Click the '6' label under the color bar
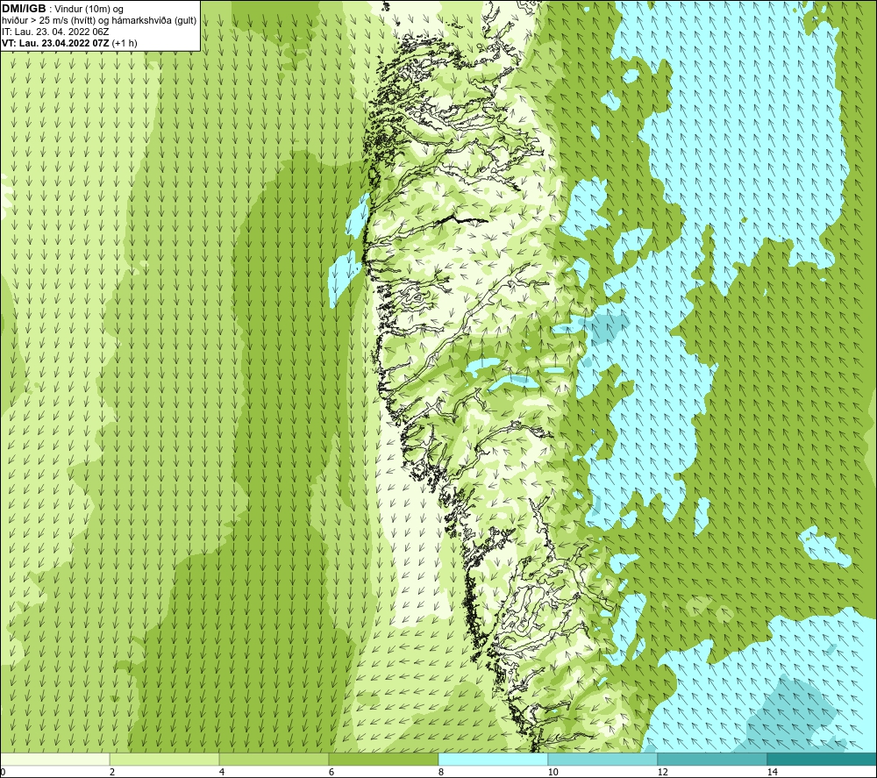 pyautogui.click(x=332, y=772)
